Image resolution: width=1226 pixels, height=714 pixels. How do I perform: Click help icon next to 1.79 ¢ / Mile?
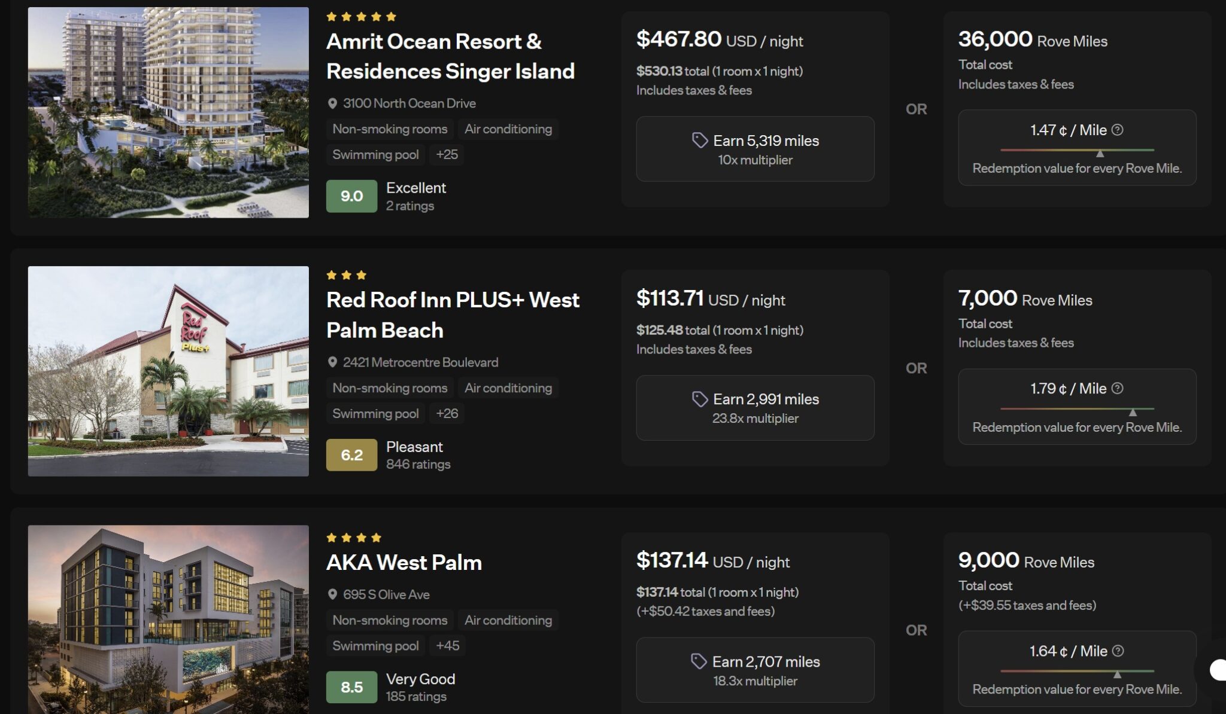point(1117,388)
